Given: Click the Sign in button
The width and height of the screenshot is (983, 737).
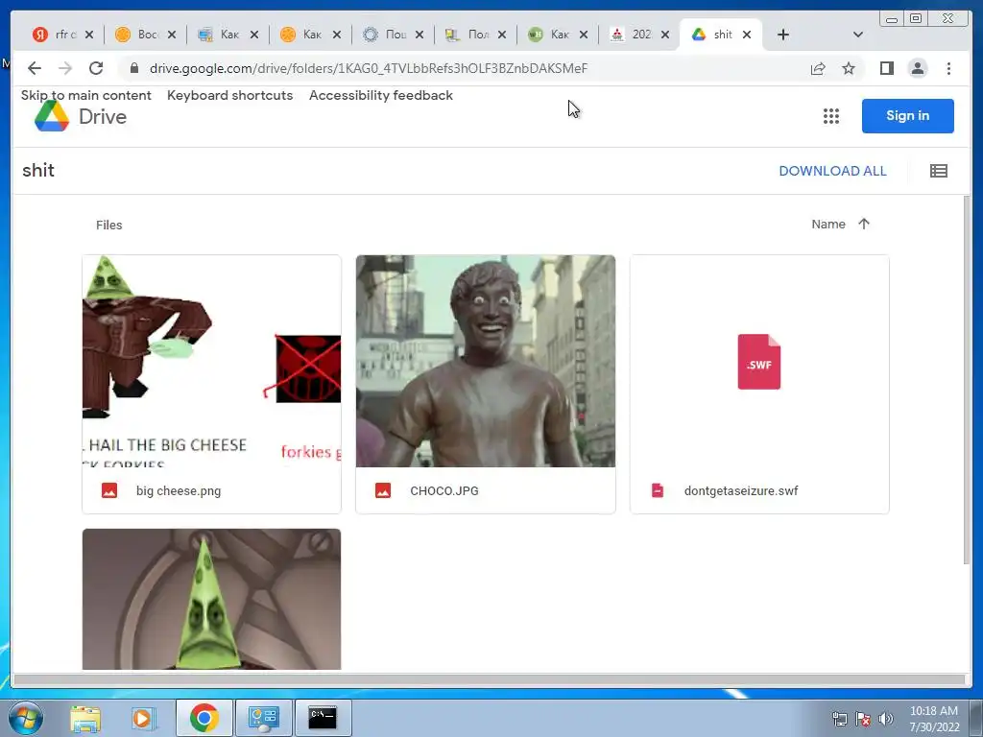Looking at the screenshot, I should [908, 116].
